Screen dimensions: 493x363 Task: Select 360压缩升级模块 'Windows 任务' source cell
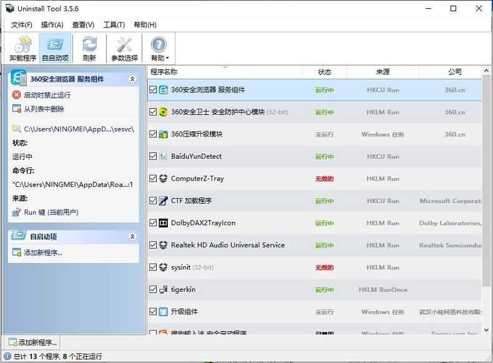[x=383, y=134]
